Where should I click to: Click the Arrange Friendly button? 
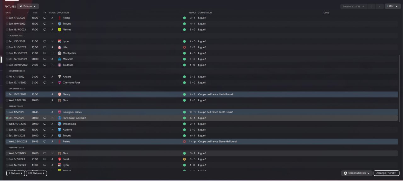click(386, 173)
